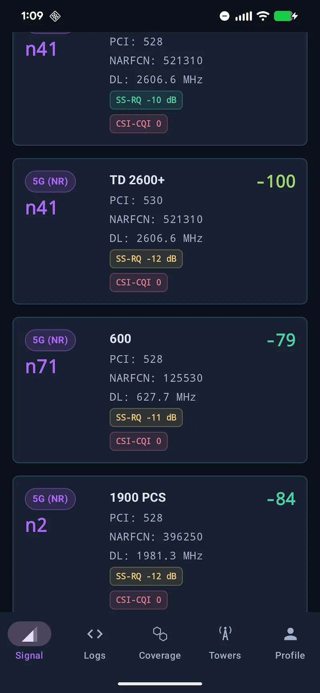
Task: Select the 5G (NR) badge on n2 card
Action: click(x=50, y=499)
